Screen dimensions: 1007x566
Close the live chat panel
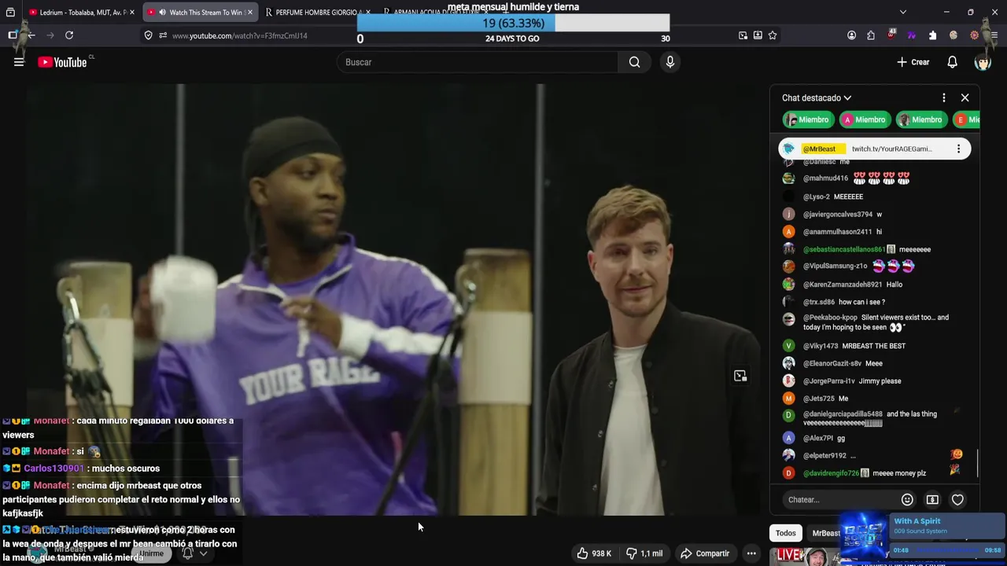coord(965,98)
